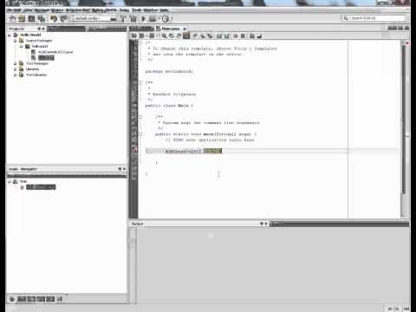Image resolution: width=416 pixels, height=312 pixels.
Task: Click Next Bookmark icon in editor toolbar
Action: pyautogui.click(x=203, y=36)
